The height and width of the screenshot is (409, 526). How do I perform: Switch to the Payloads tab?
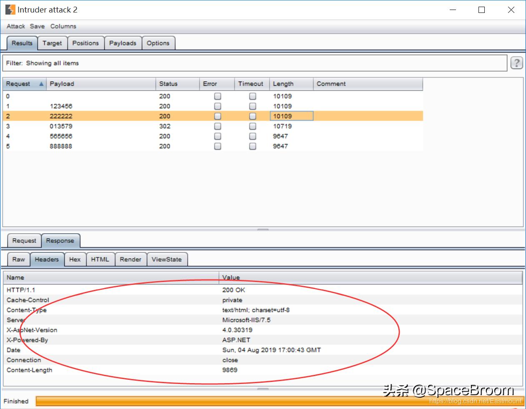[123, 43]
